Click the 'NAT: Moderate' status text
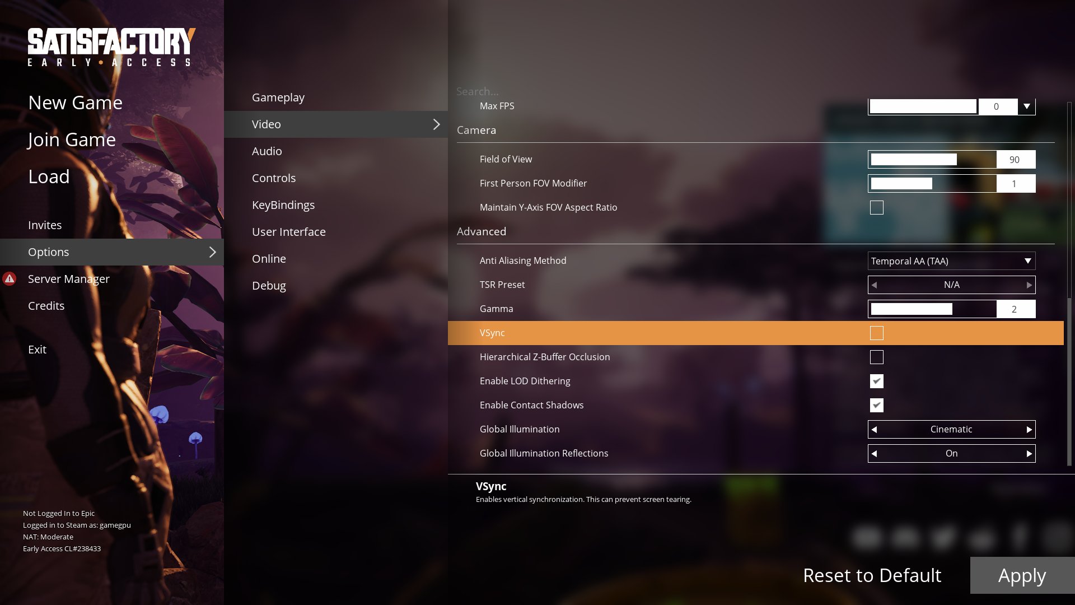 pyautogui.click(x=48, y=537)
